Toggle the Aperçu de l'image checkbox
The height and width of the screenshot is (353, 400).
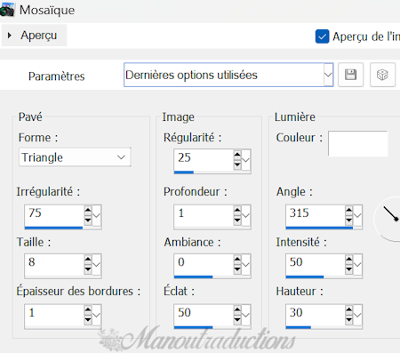pos(322,36)
